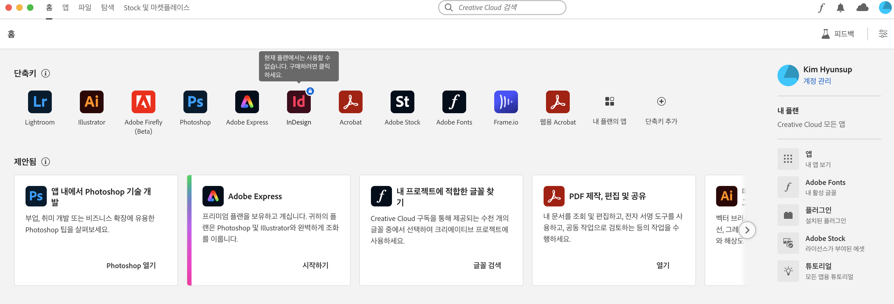
Task: Open Adobe Firefly (Beta)
Action: tap(143, 102)
